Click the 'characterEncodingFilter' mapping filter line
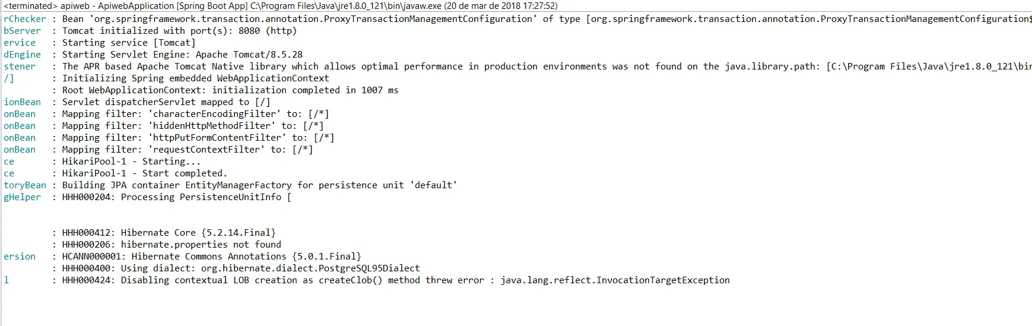The image size is (1032, 326). point(195,114)
